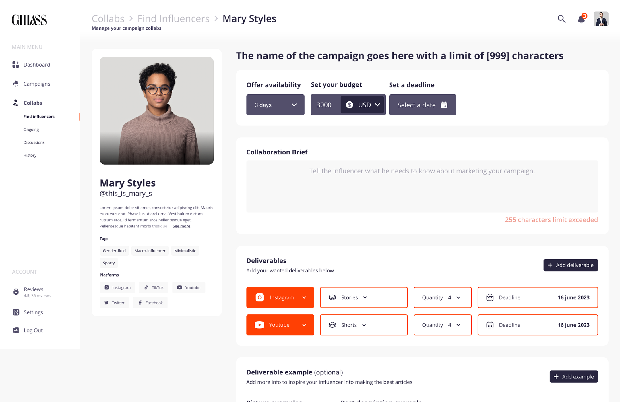Screen dimensions: 620x402
Task: Click the Find Influencers breadcrumb
Action: [173, 19]
